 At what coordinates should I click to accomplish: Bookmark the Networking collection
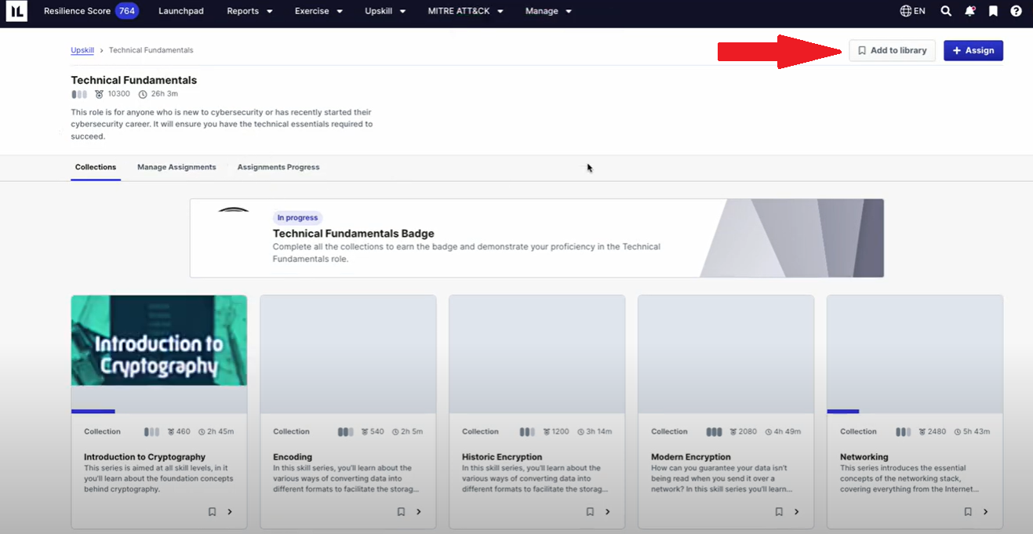[968, 512]
